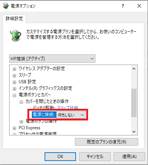
Task: Click the 適用(A) button
Action: point(129,157)
